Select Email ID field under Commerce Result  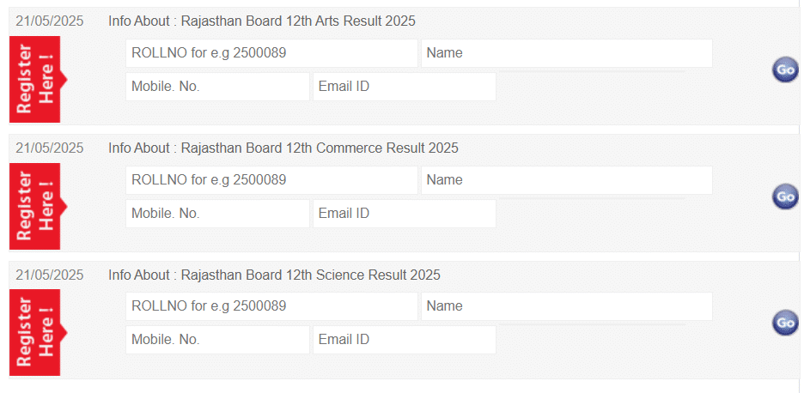pyautogui.click(x=405, y=214)
